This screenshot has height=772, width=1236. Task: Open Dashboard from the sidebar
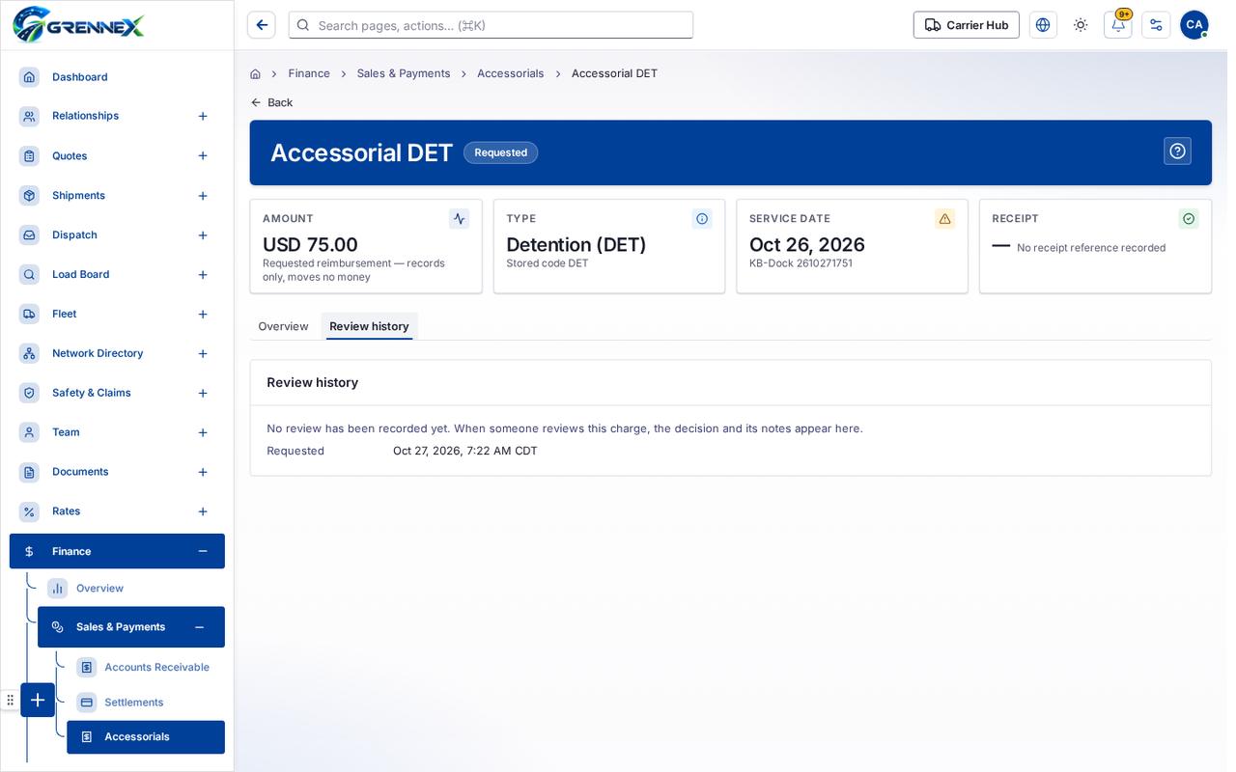tap(117, 77)
